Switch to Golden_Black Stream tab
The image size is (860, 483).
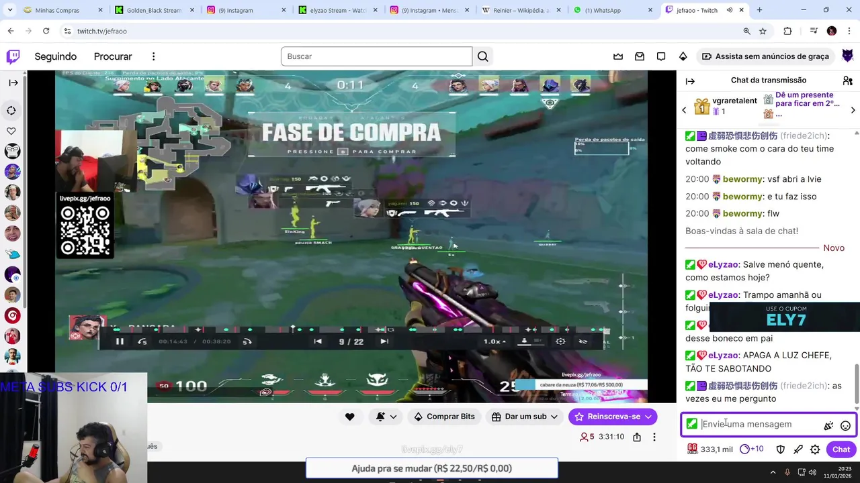(x=155, y=10)
